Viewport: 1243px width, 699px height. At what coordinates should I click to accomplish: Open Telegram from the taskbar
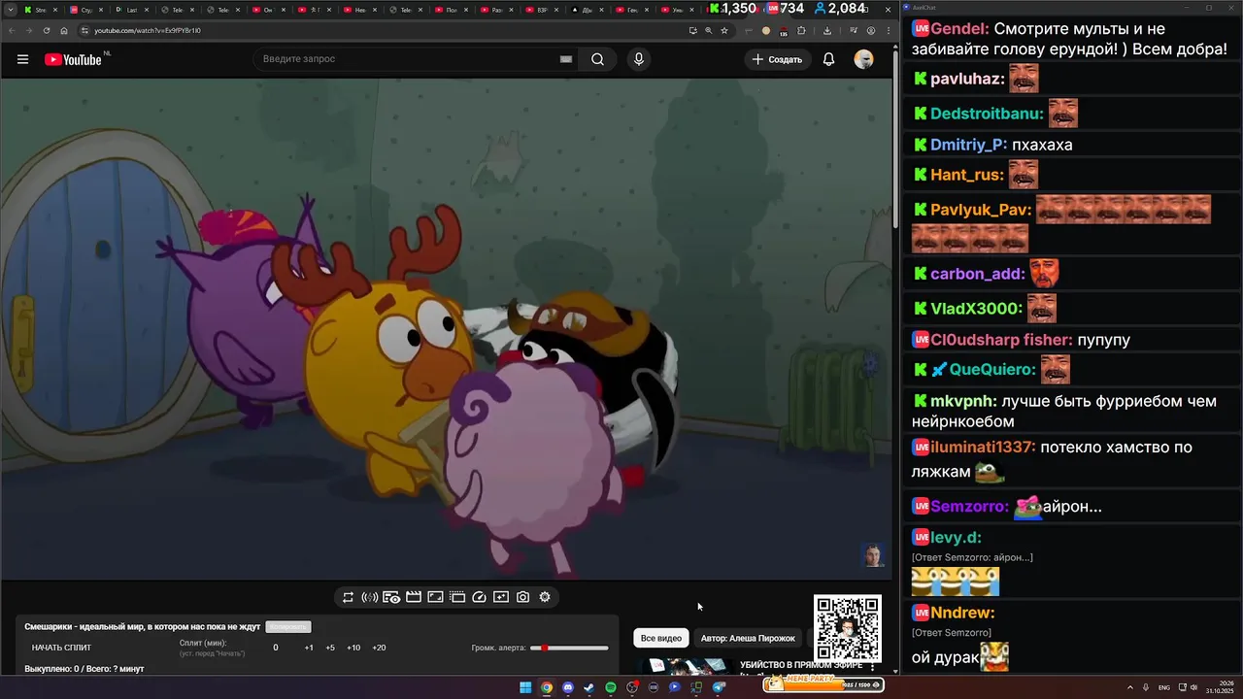pos(719,687)
